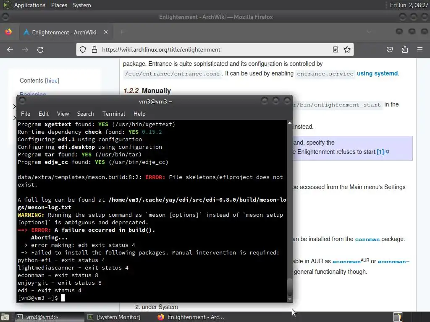Screen dimensions: 430x322
Task: Open the list all tabs dropdown arrow
Action: 369,32
